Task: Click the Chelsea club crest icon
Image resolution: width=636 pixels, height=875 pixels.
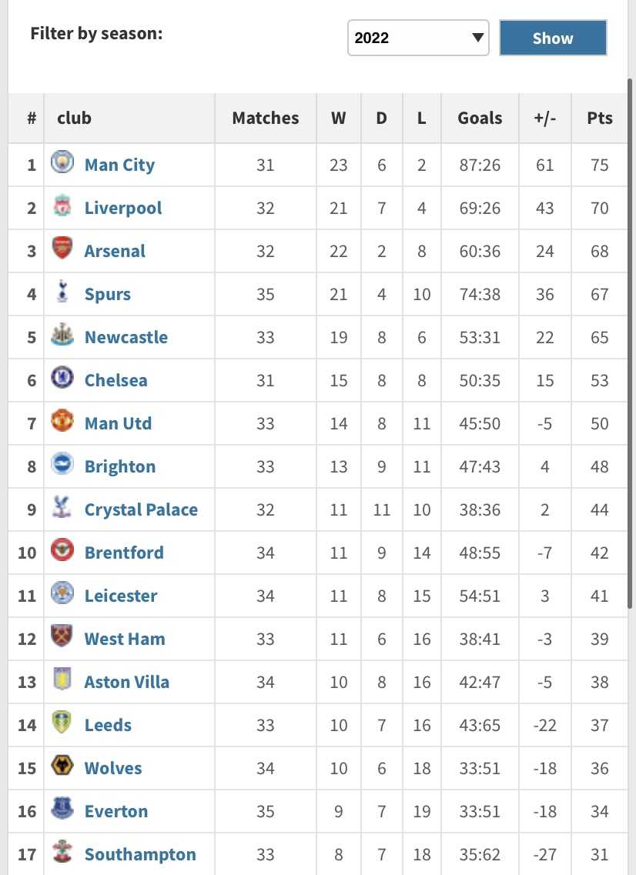Action: tap(62, 377)
